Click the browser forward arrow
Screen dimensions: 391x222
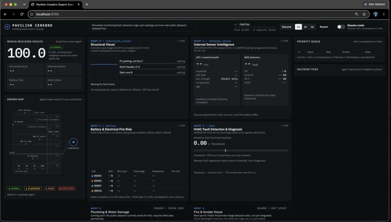click(x=14, y=14)
